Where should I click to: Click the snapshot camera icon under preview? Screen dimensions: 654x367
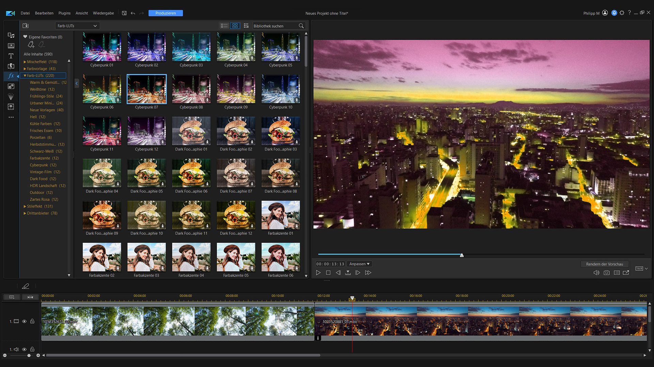click(x=607, y=273)
